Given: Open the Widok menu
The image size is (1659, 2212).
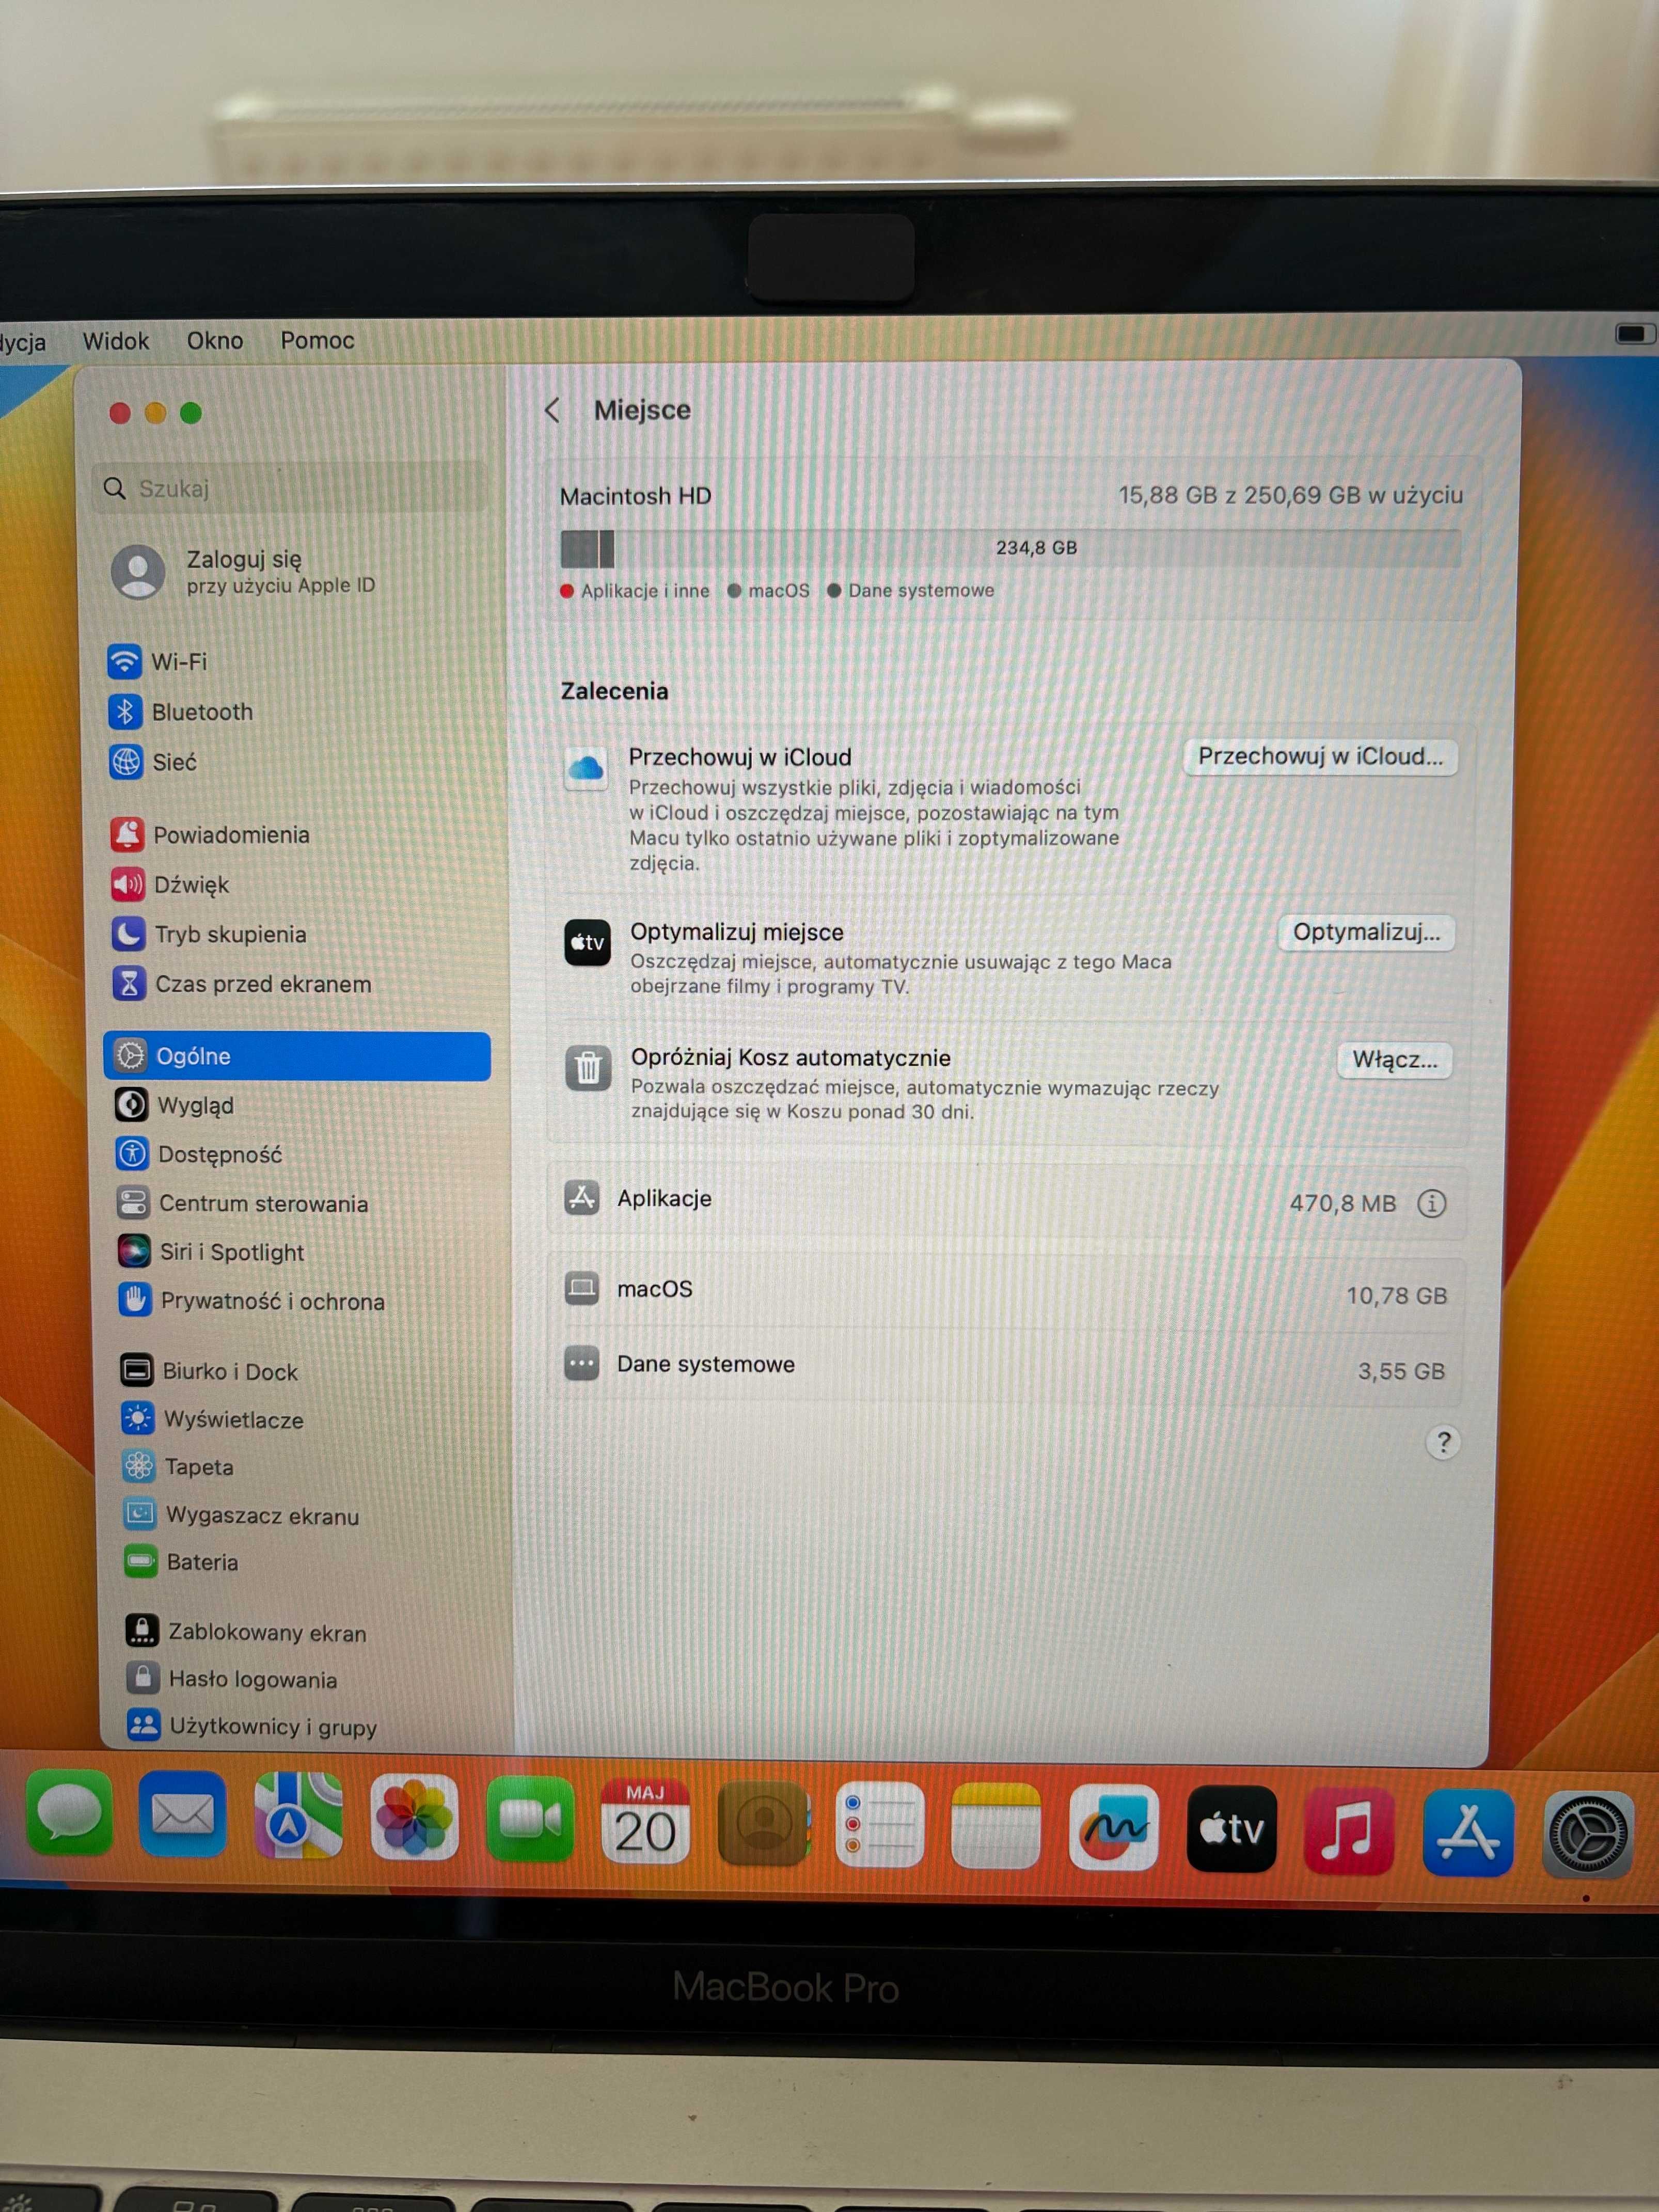Looking at the screenshot, I should [116, 341].
